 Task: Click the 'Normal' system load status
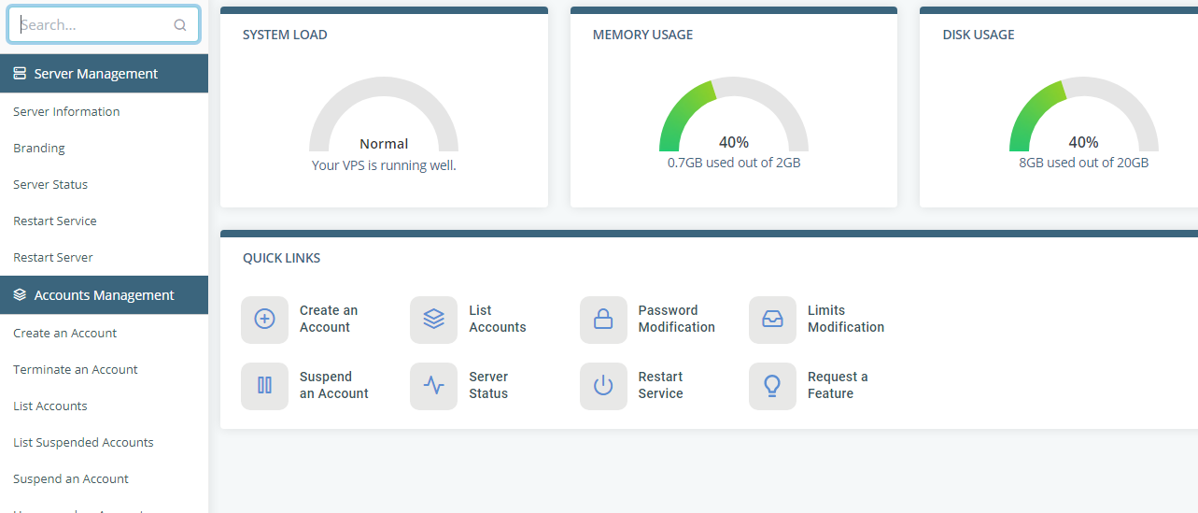(x=384, y=144)
